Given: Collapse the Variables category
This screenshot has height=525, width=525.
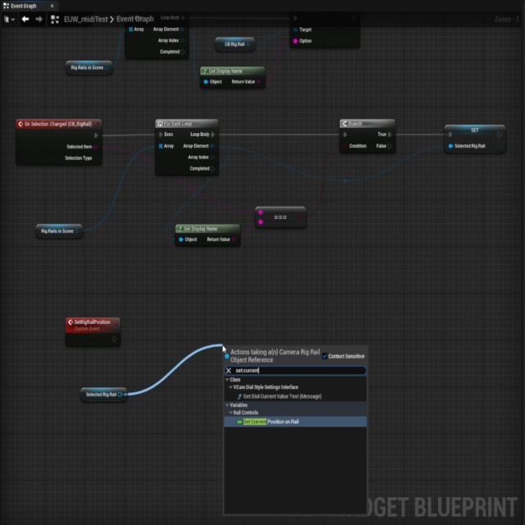Looking at the screenshot, I should point(227,404).
